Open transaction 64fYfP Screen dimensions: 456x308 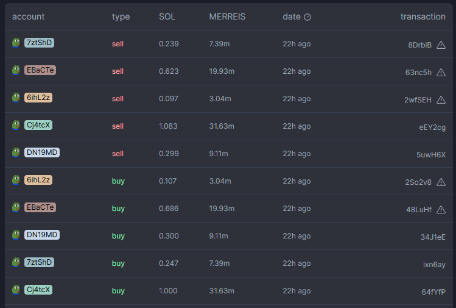point(433,292)
